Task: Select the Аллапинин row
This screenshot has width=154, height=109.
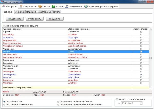Action: point(76,60)
